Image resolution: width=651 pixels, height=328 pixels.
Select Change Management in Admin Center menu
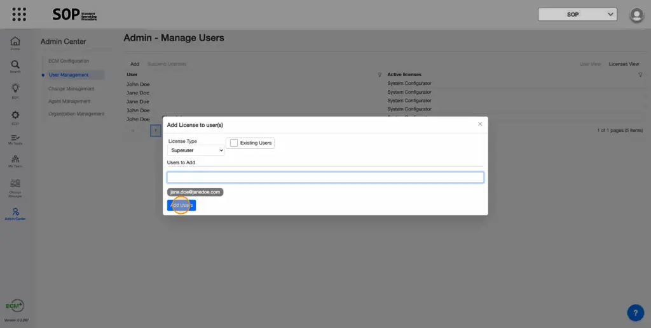point(71,89)
